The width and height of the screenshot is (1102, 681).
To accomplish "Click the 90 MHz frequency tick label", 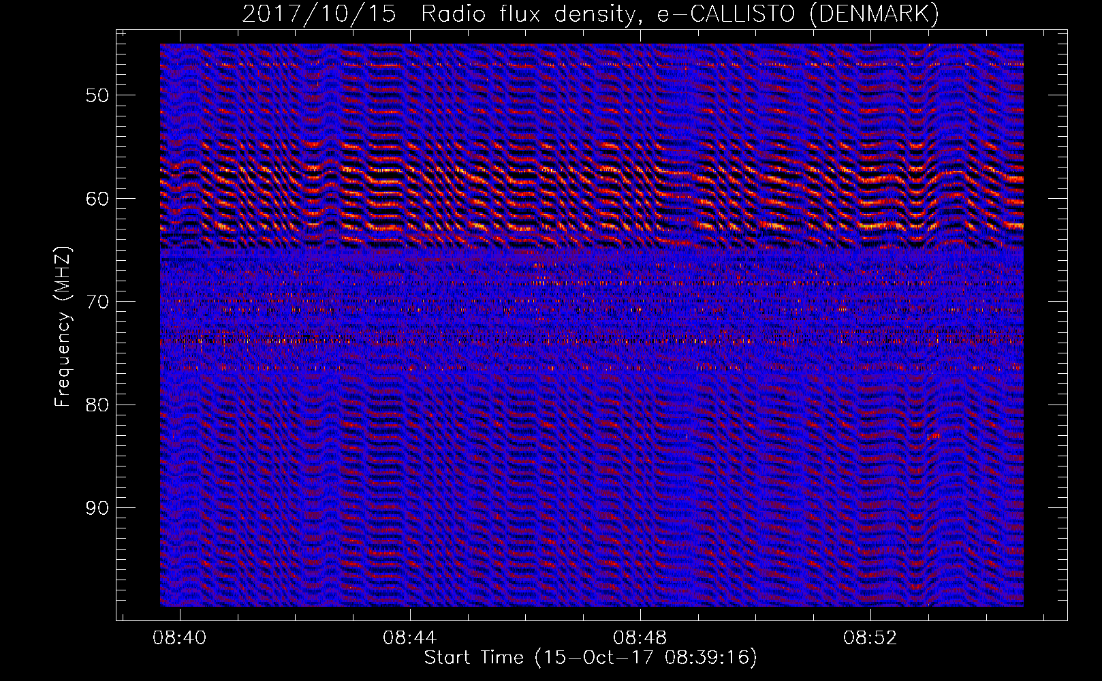I will 97,508.
